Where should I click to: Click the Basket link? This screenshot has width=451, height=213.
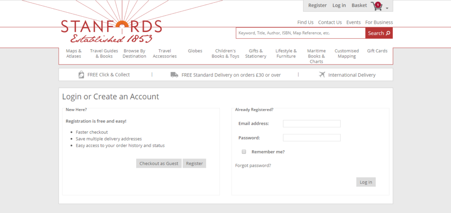pos(359,5)
